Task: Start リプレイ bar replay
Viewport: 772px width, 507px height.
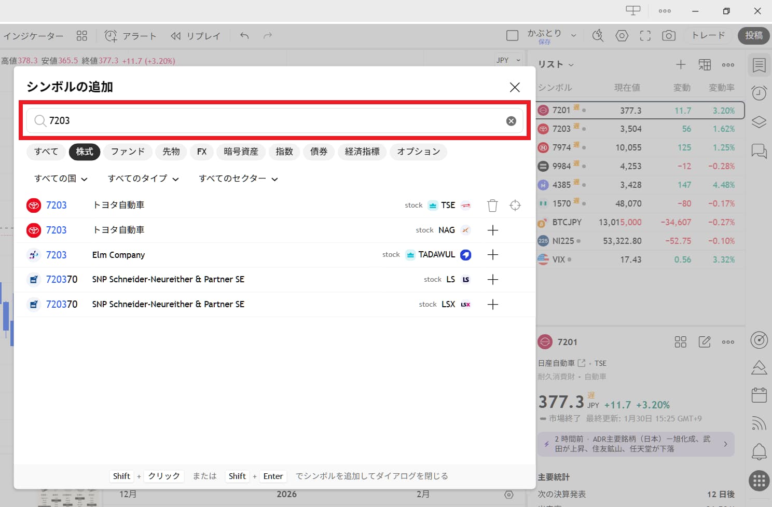Action: [x=196, y=36]
